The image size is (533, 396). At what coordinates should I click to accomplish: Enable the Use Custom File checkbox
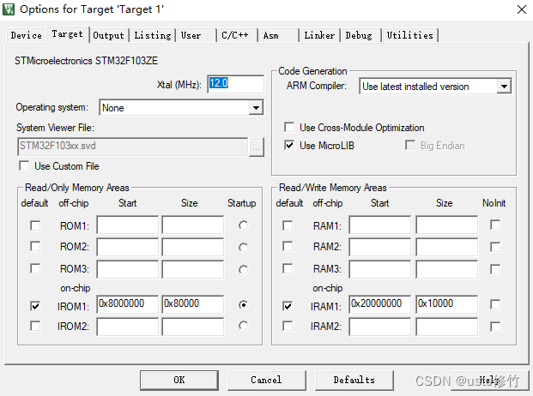click(x=25, y=166)
